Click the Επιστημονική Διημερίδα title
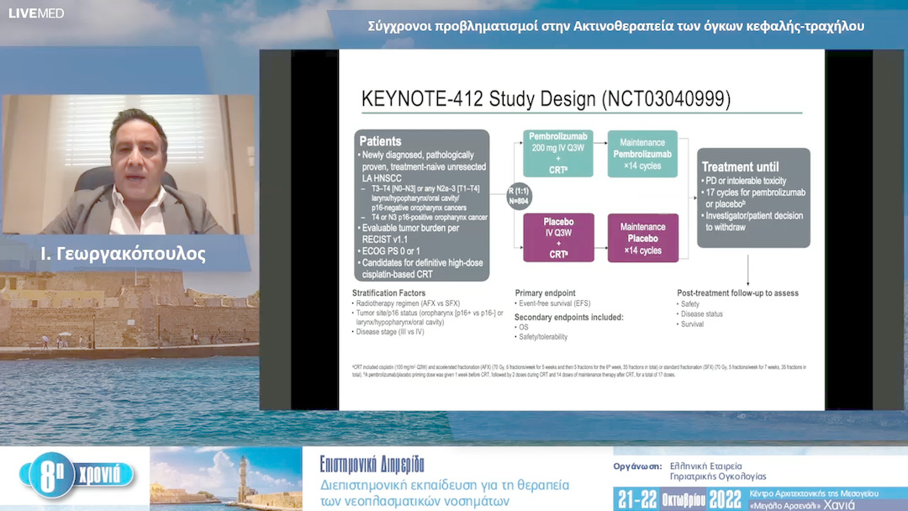Viewport: 908px width, 511px height. 372,464
